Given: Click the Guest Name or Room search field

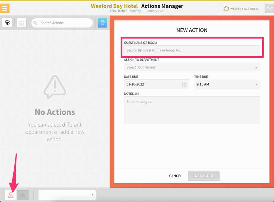Looking at the screenshot, I should coord(192,50).
